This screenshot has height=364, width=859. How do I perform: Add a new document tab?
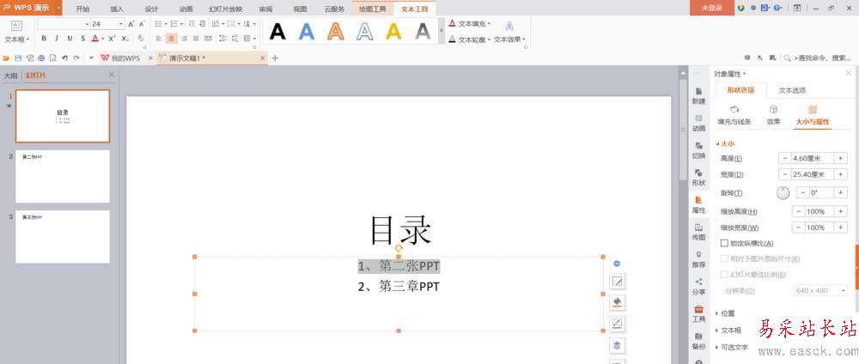(275, 58)
